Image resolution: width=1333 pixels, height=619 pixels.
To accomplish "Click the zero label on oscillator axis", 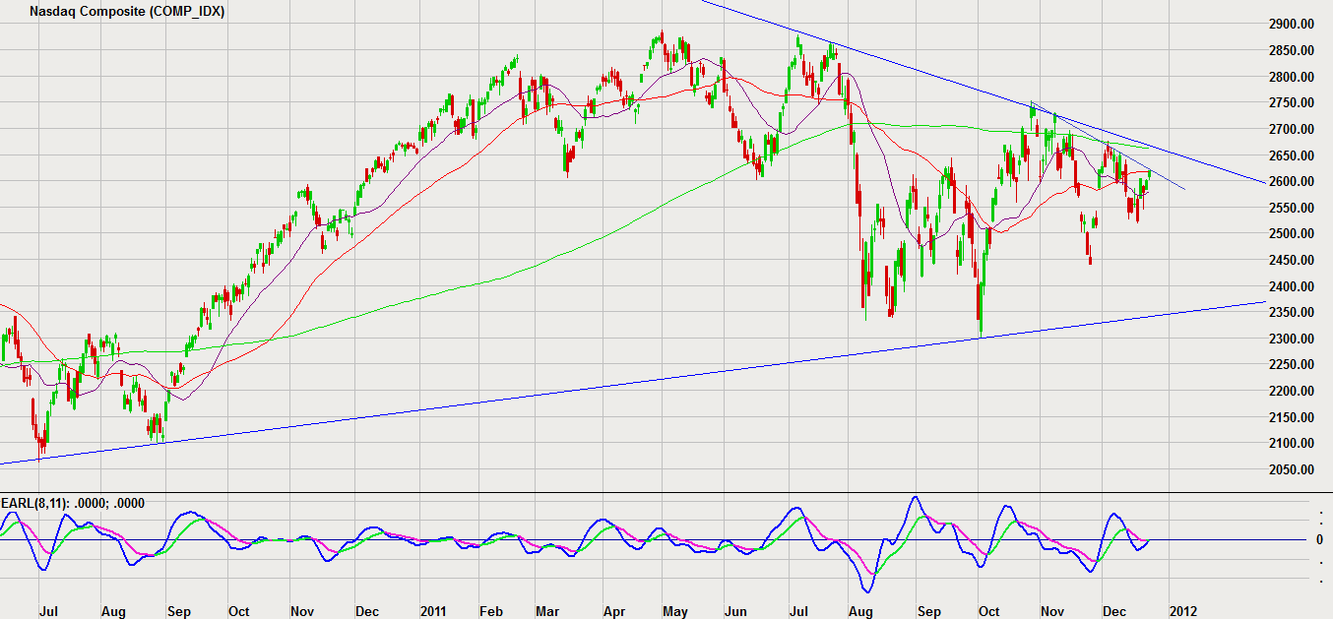I will pyautogui.click(x=1319, y=539).
